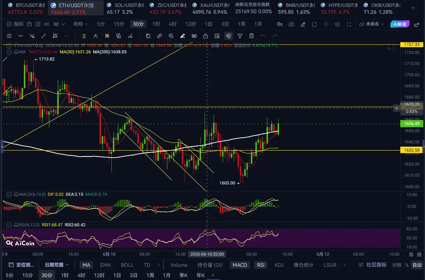
Task: Click the ruler measure tool
Action: [160, 36]
